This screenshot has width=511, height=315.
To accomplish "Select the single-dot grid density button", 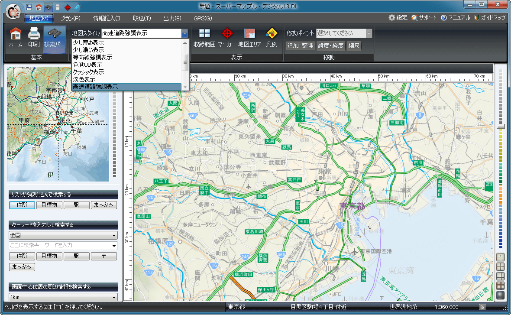I will click(x=500, y=257).
